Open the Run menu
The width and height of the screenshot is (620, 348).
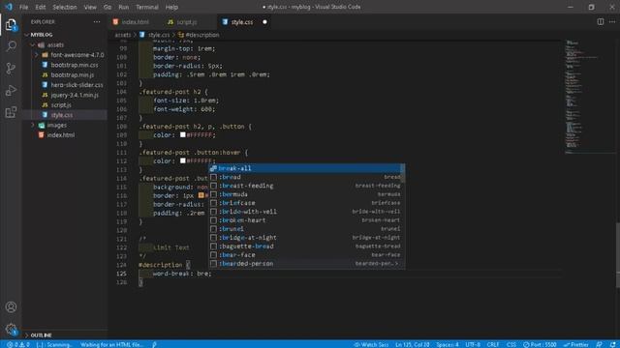[x=123, y=7]
